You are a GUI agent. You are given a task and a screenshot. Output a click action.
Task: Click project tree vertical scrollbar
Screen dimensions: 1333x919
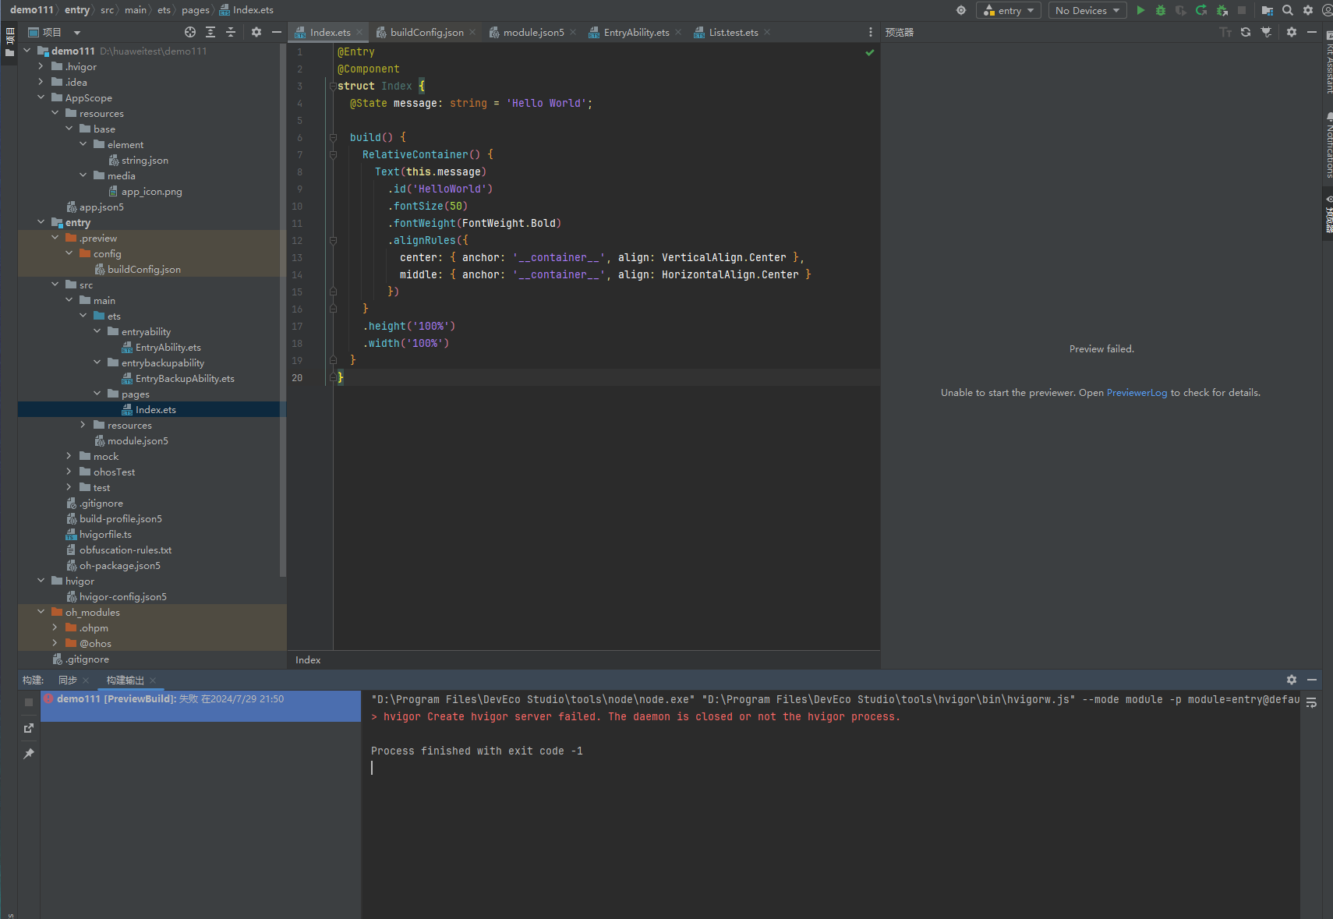(x=283, y=312)
